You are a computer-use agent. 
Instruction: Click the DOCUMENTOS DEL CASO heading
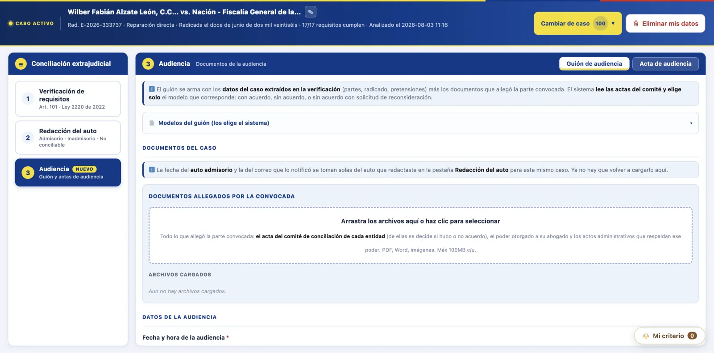point(179,148)
